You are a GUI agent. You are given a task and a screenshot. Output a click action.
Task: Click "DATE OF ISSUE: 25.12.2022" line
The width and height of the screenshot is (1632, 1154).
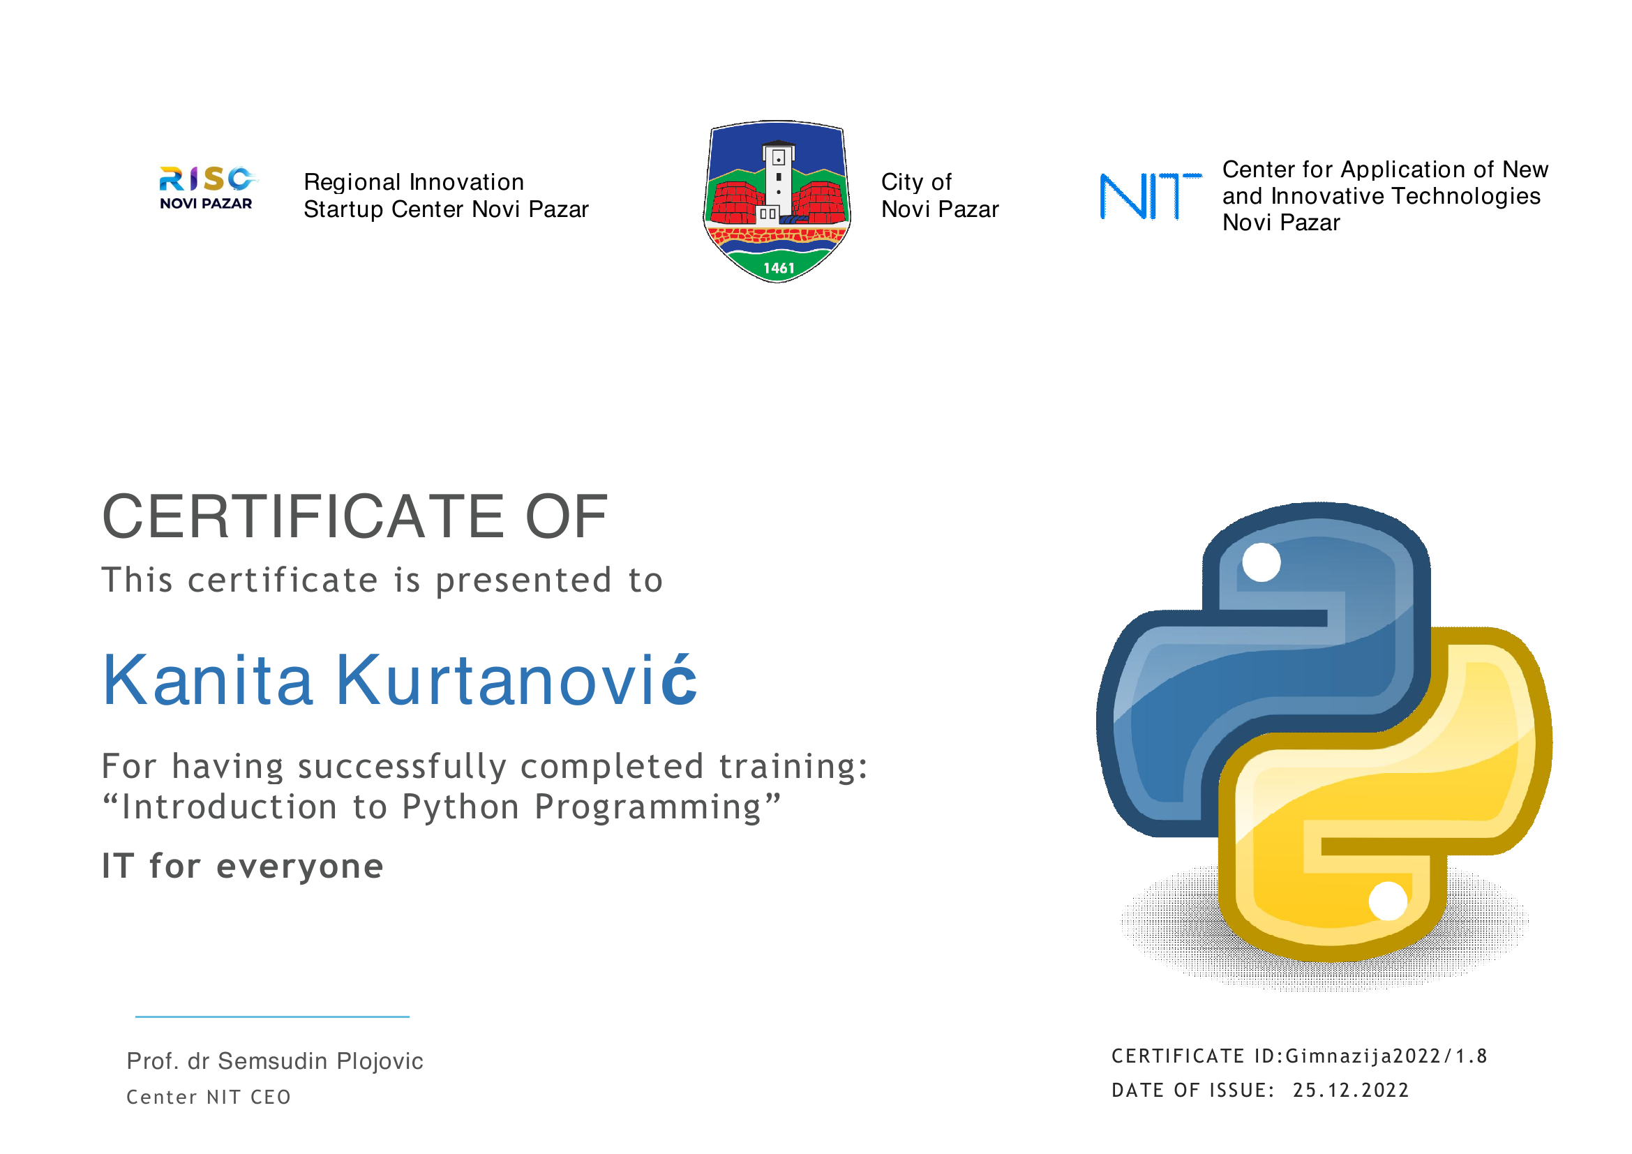click(x=1259, y=1090)
